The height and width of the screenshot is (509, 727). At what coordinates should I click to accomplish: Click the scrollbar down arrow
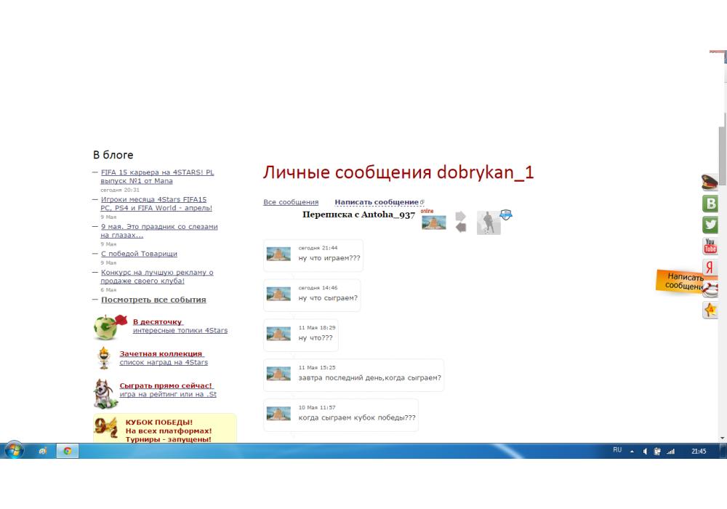[723, 438]
